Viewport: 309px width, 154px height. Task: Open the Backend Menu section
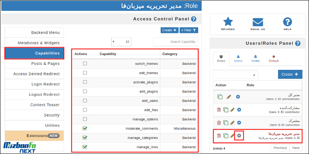tap(34, 32)
